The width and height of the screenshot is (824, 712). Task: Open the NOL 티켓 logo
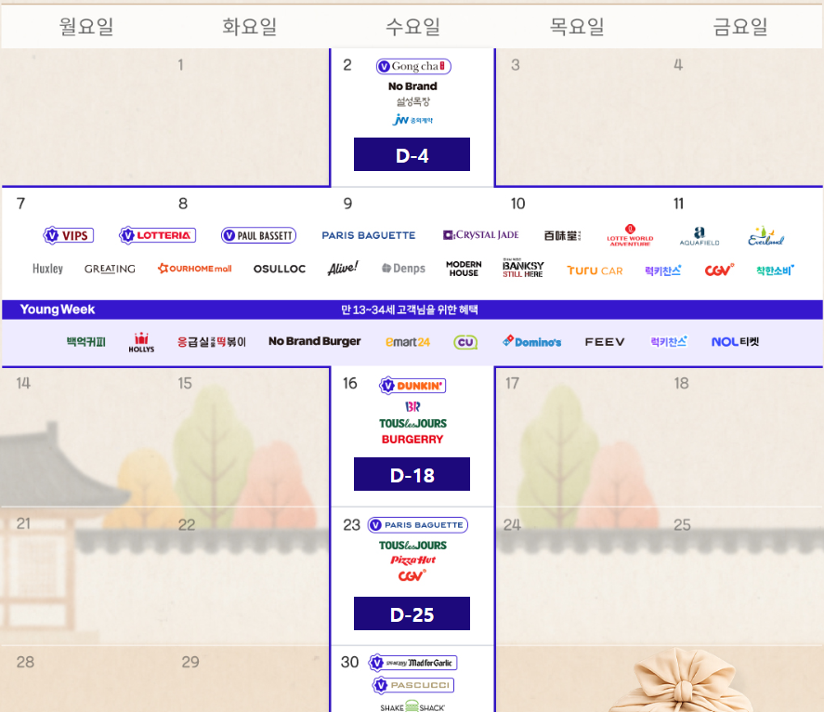(735, 342)
